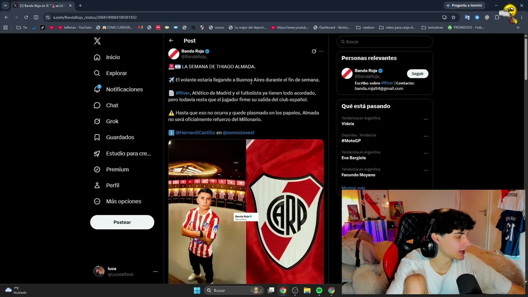Open Explorar in the X sidebar
The image size is (528, 297).
(110, 73)
